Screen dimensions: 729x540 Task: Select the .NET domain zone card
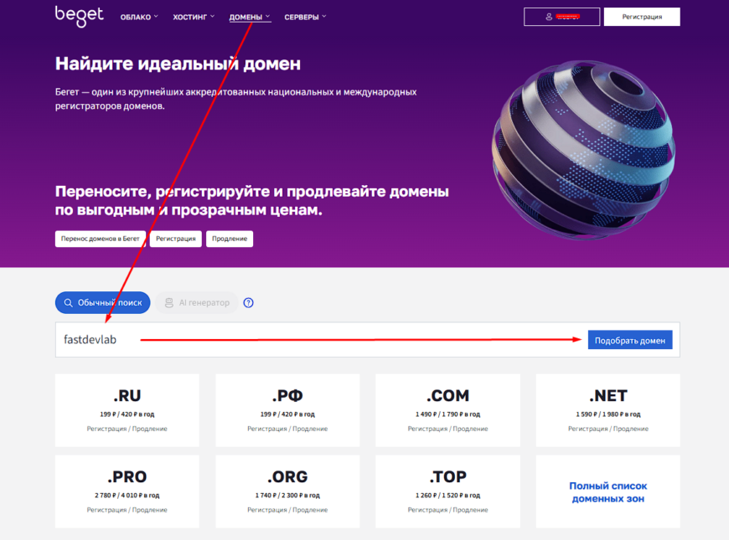click(608, 410)
